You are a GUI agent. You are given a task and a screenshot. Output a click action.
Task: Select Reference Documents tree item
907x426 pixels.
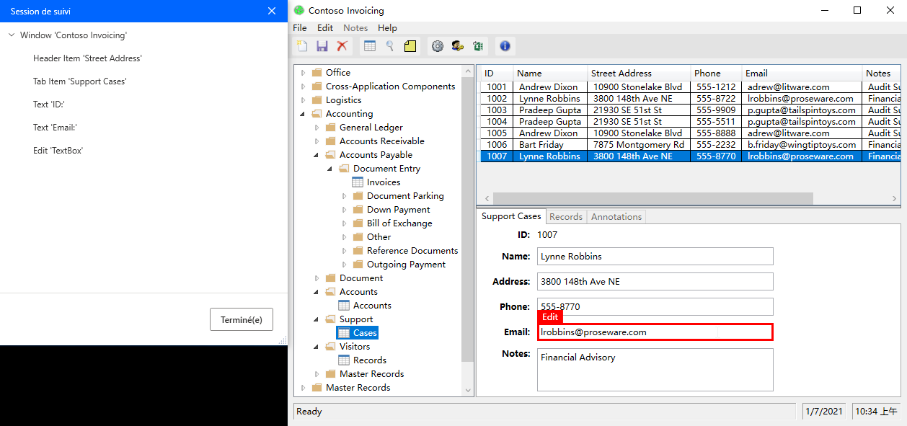coord(412,251)
